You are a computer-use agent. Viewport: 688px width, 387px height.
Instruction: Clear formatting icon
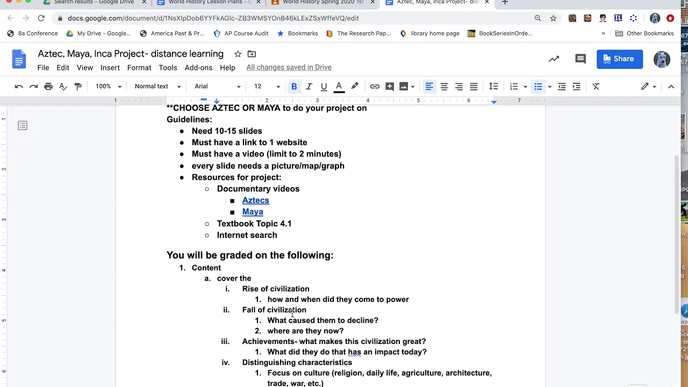coord(596,86)
